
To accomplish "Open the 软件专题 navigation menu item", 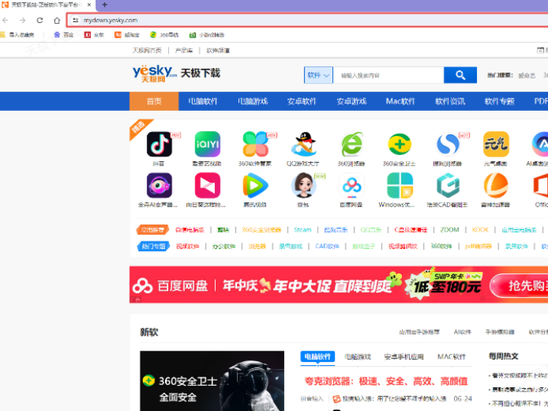I will click(x=499, y=102).
